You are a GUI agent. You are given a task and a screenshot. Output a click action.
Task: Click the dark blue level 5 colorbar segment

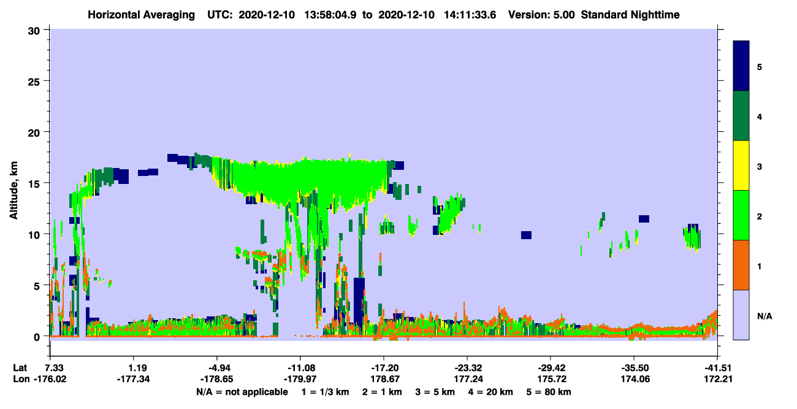[741, 66]
